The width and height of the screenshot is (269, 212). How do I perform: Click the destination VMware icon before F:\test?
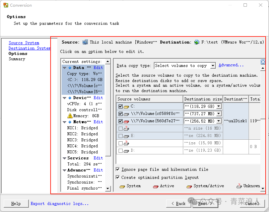pos(197,42)
